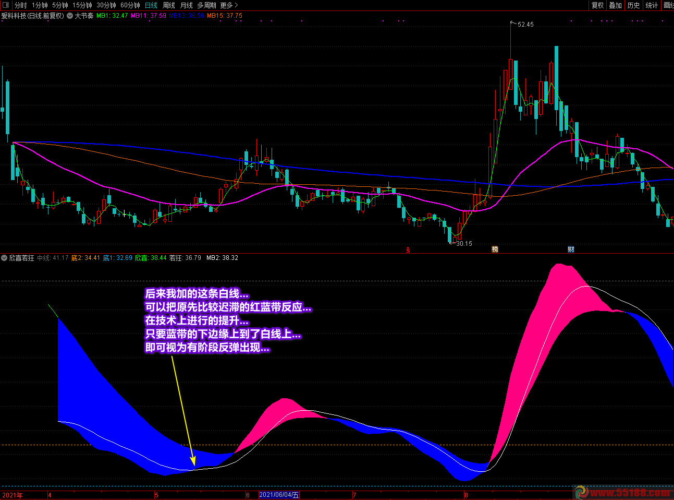Click the 叠加 overlay button
674x500 pixels.
tap(616, 5)
